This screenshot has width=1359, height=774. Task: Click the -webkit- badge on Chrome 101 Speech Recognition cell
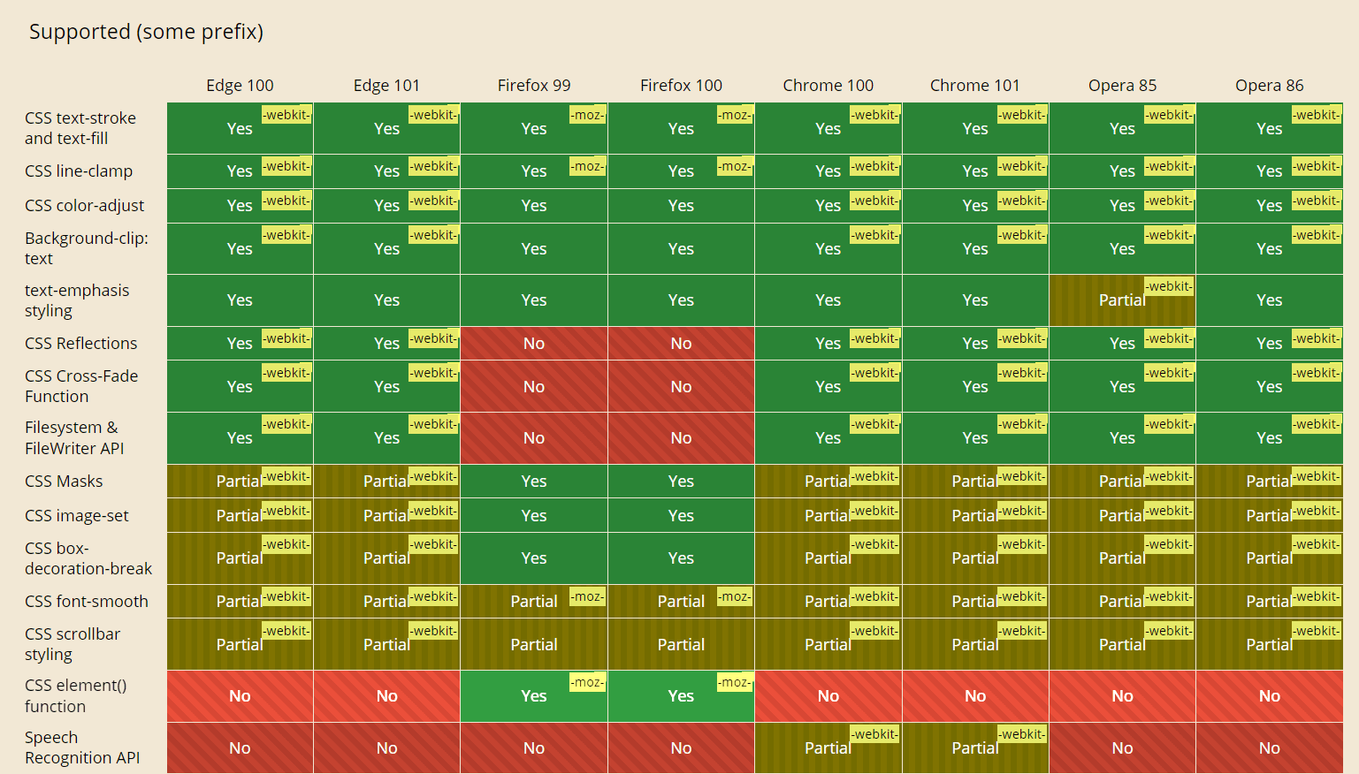1021,733
